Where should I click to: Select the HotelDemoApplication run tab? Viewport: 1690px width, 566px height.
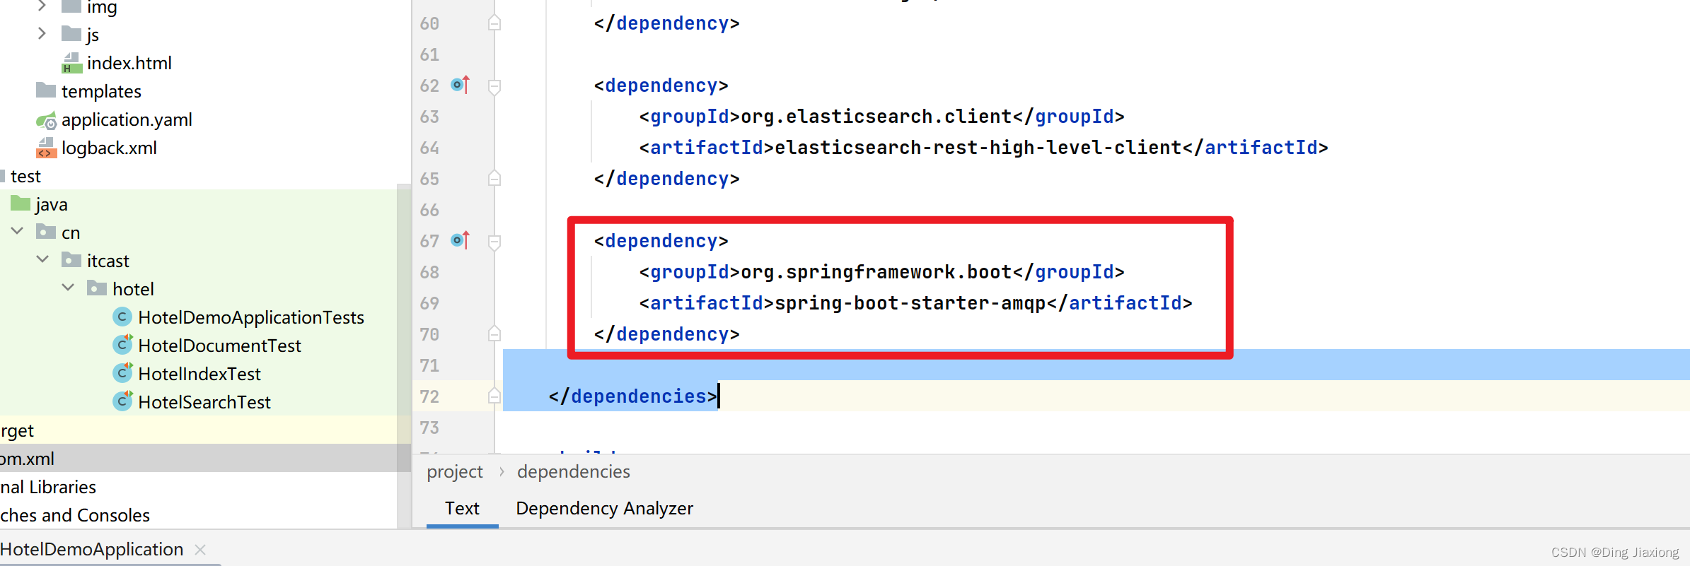[92, 549]
